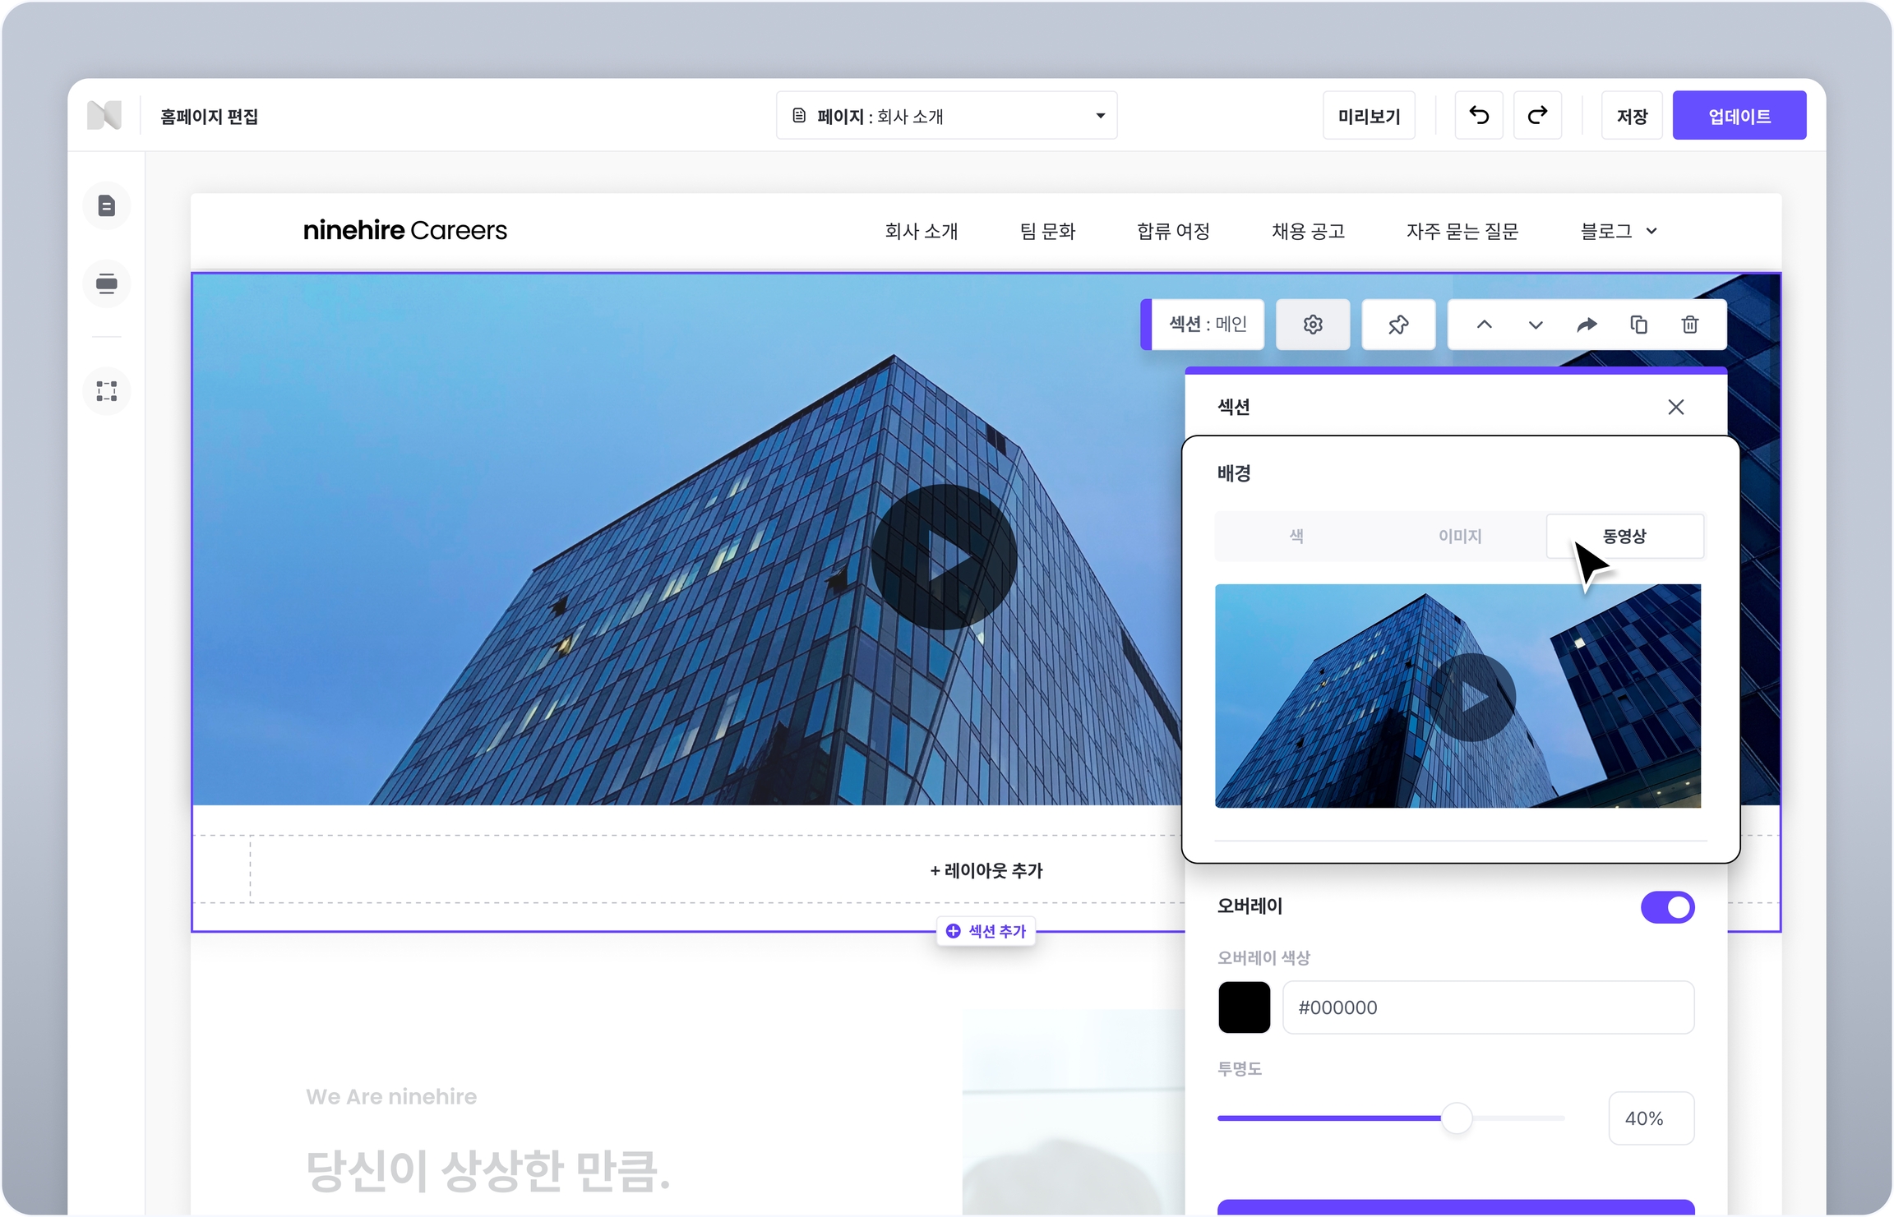Undo the last edit

pos(1479,116)
